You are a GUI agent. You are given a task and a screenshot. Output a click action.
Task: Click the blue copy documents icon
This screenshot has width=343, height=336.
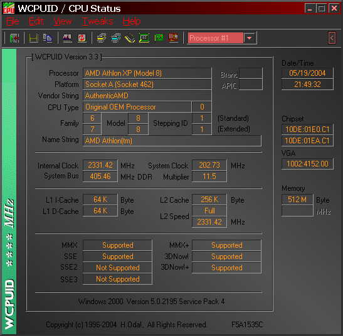(x=47, y=38)
